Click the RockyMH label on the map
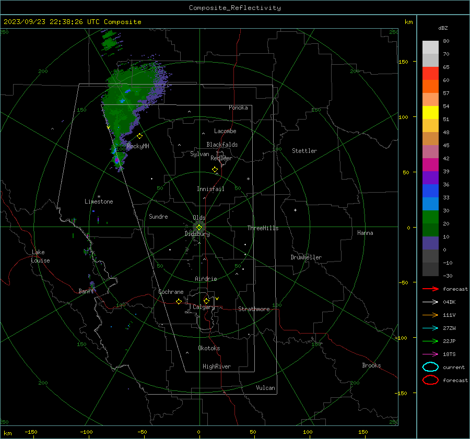Image resolution: width=470 pixels, height=439 pixels. tap(138, 146)
